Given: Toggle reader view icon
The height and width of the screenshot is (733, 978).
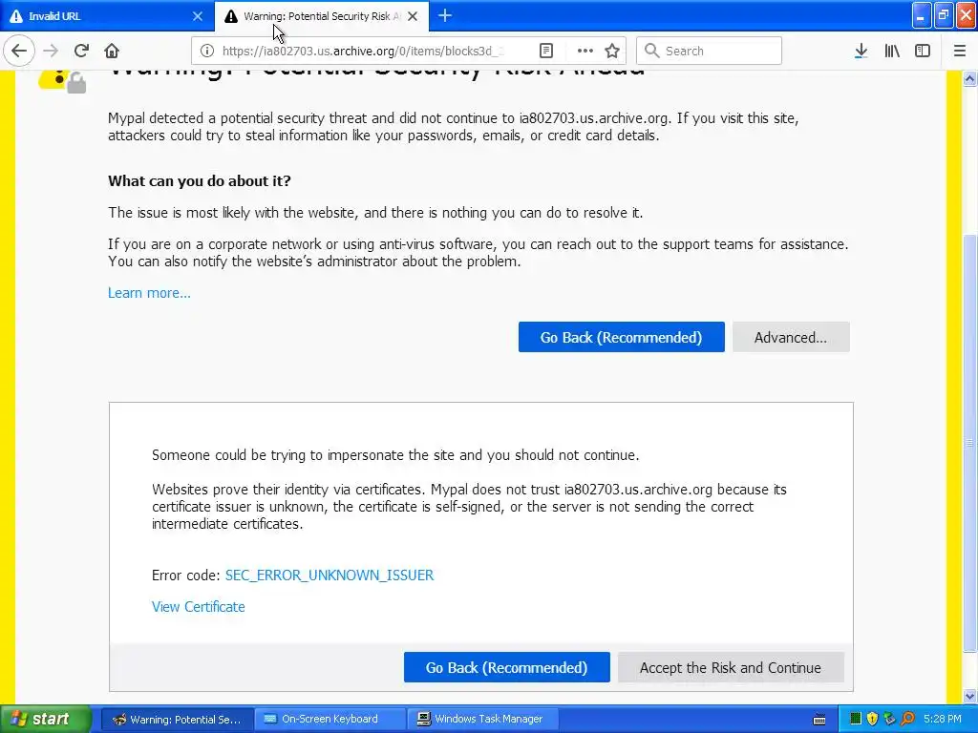Looking at the screenshot, I should point(545,52).
